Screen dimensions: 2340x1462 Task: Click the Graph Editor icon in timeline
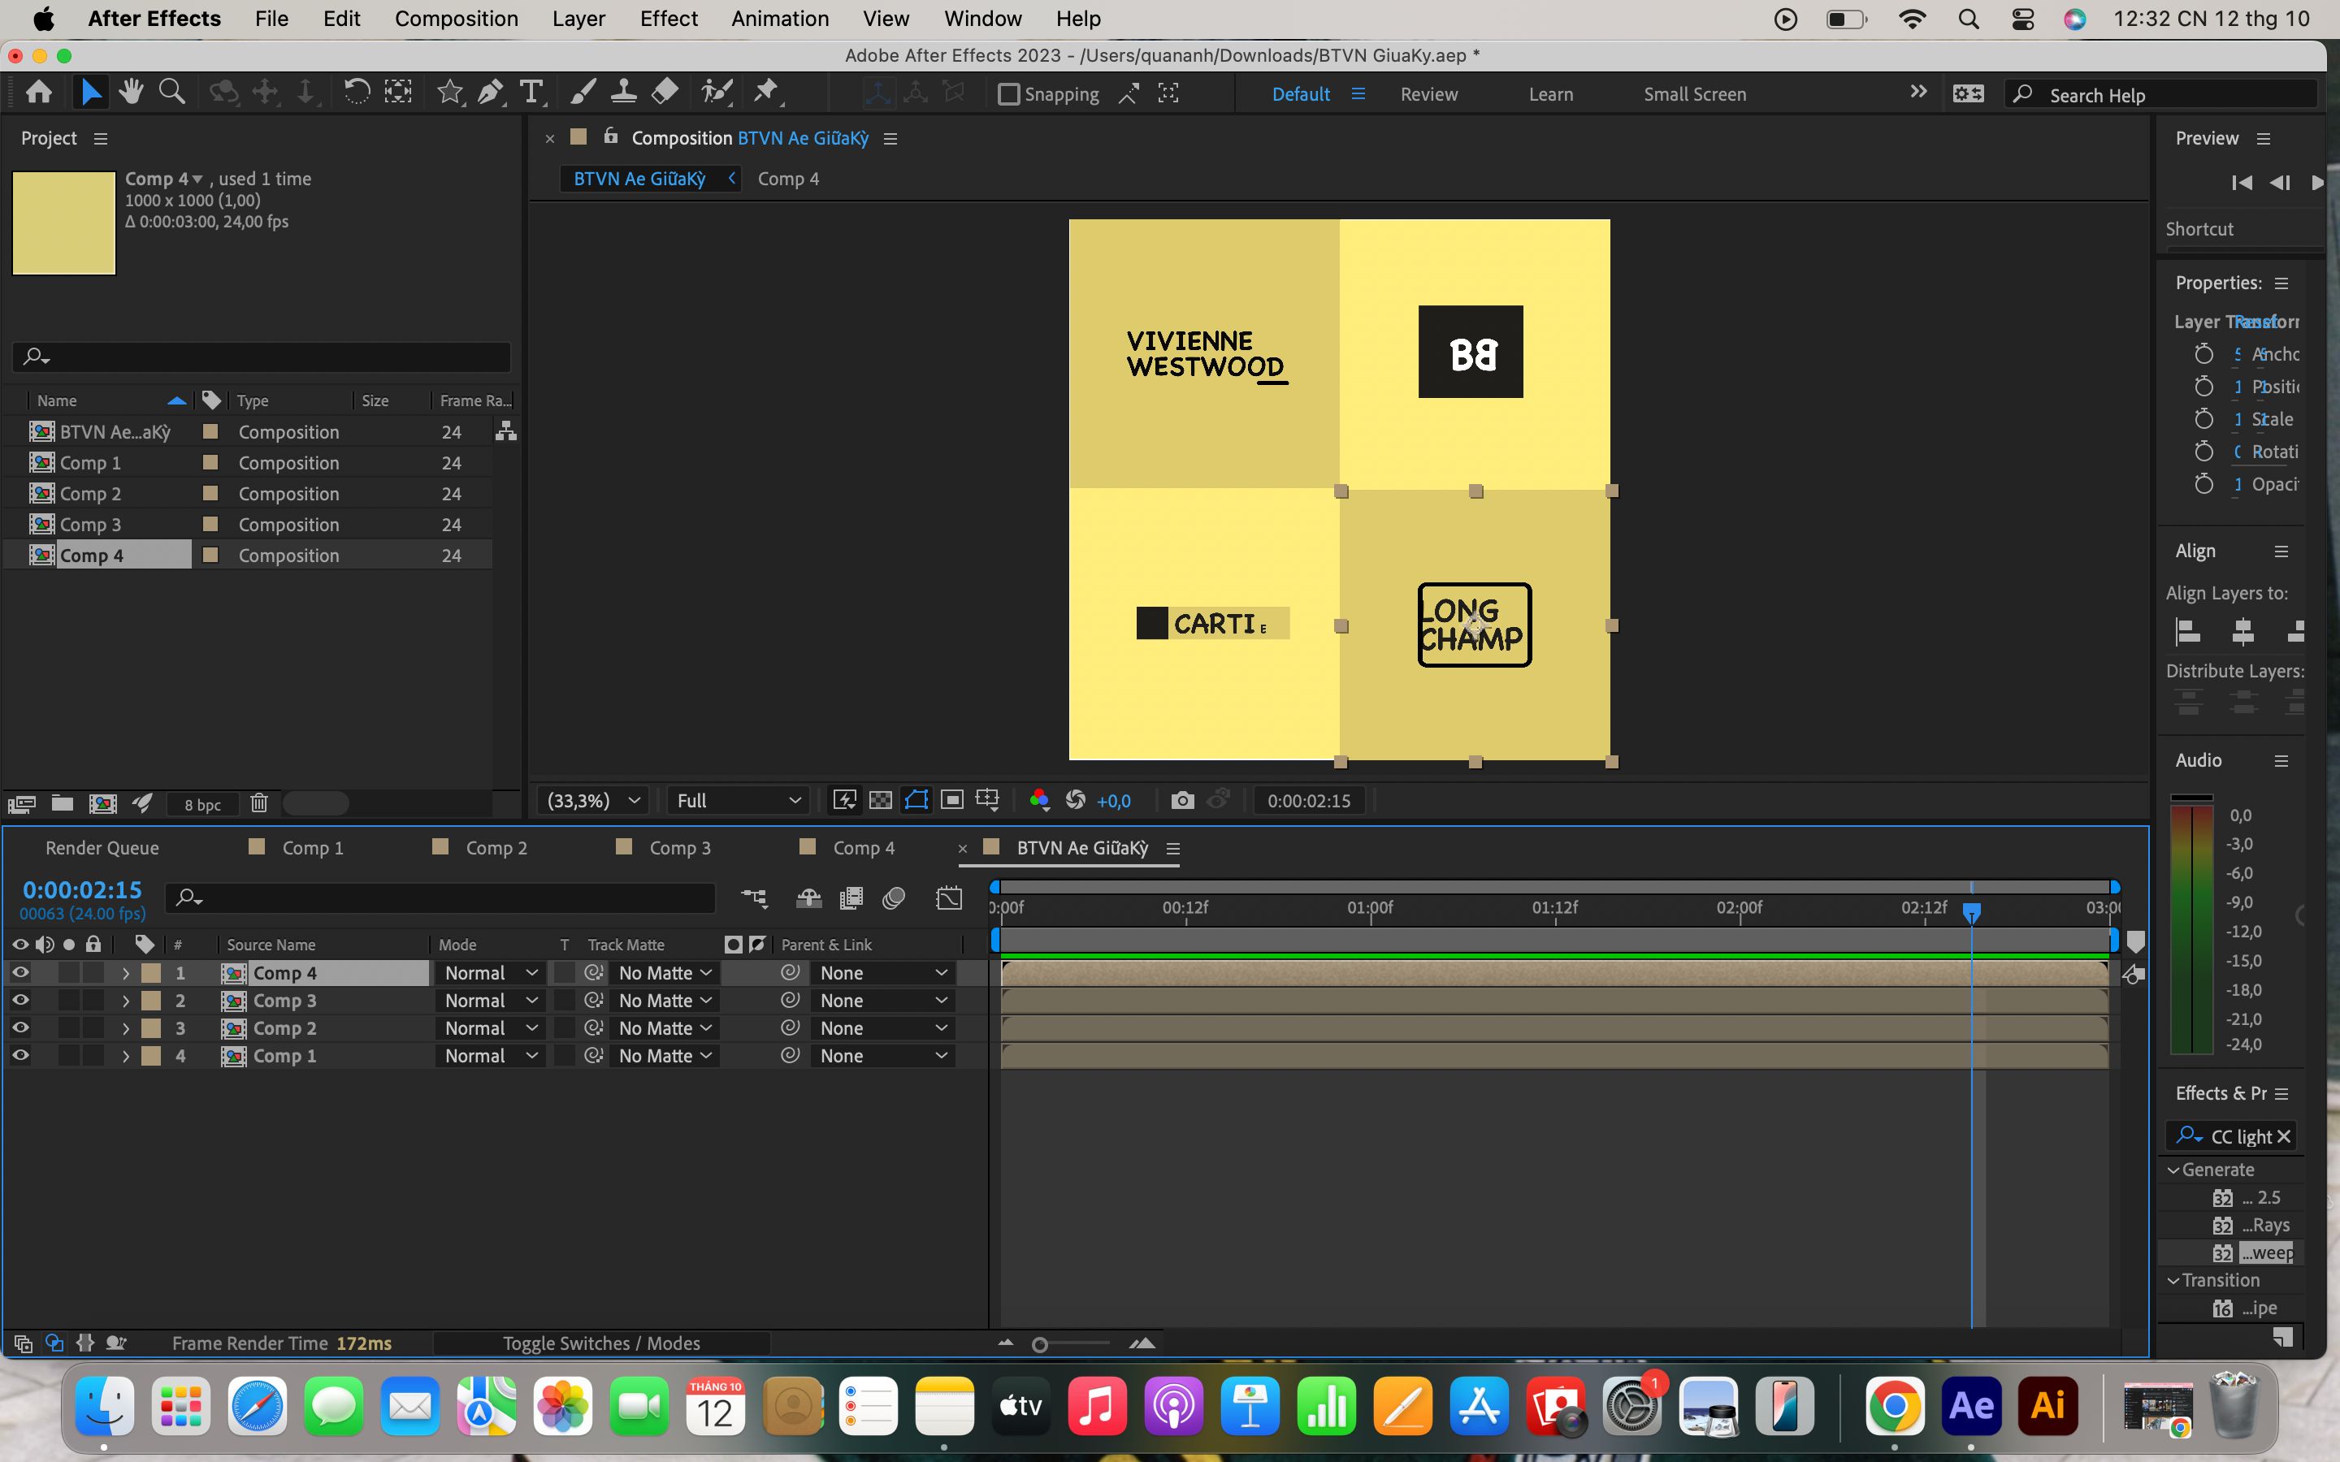[950, 898]
